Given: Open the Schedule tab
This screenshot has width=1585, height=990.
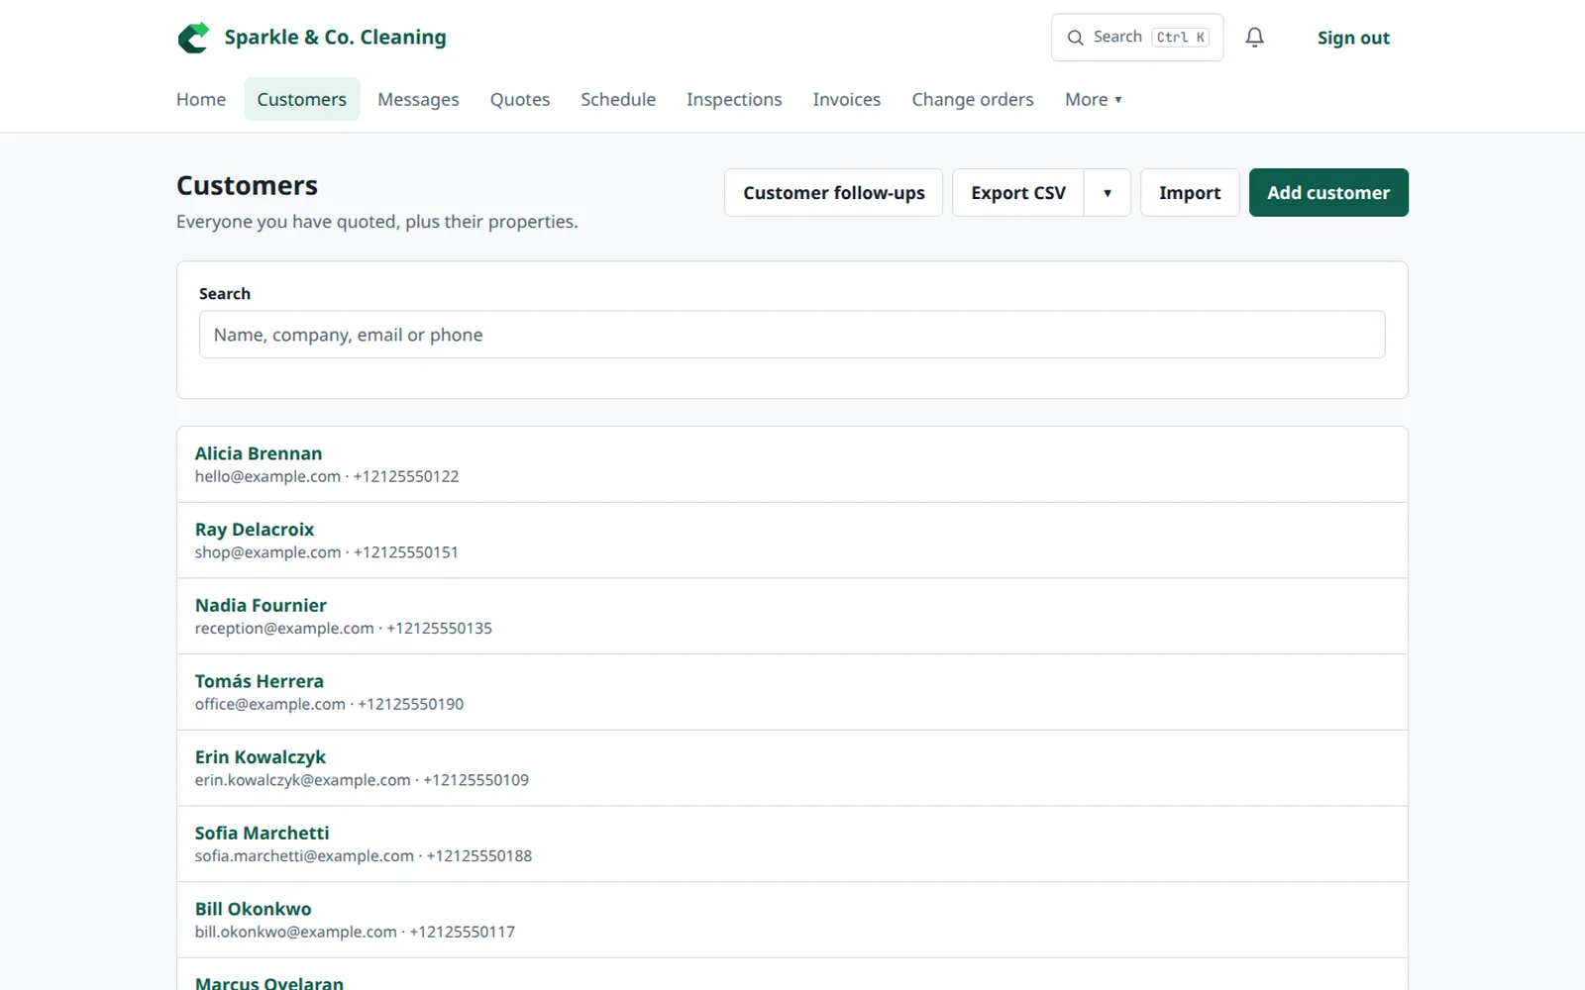Looking at the screenshot, I should click(618, 100).
